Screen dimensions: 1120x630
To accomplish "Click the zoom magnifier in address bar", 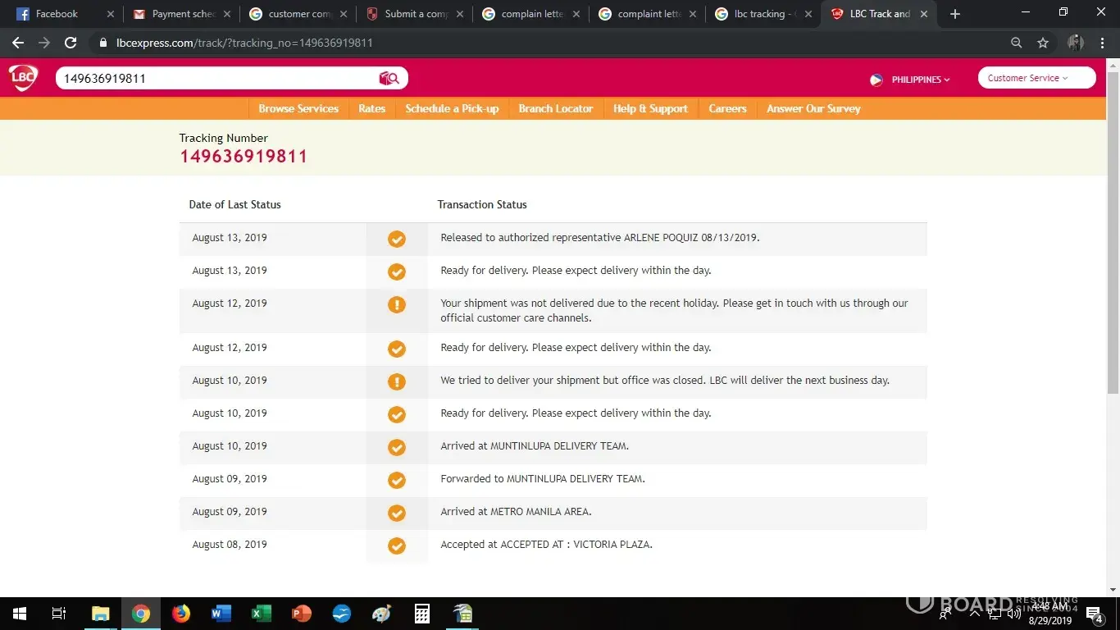I will [x=1017, y=43].
